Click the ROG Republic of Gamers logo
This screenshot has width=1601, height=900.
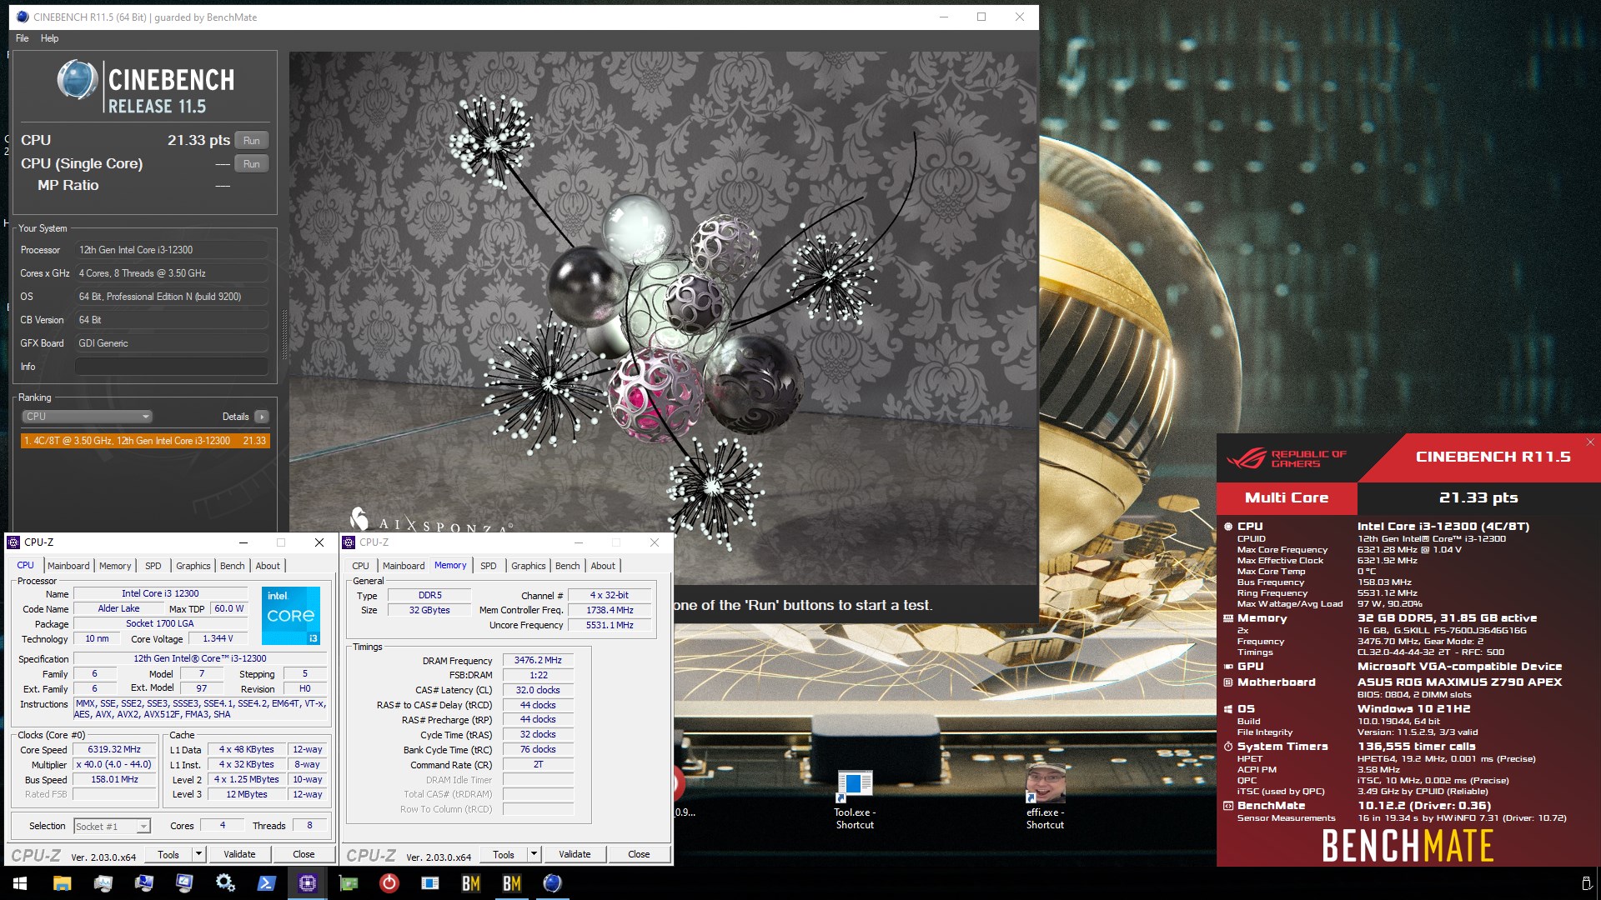(x=1287, y=458)
